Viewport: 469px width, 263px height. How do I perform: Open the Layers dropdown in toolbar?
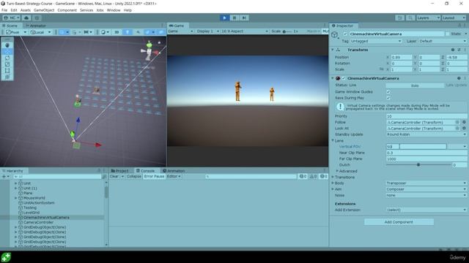click(x=428, y=18)
